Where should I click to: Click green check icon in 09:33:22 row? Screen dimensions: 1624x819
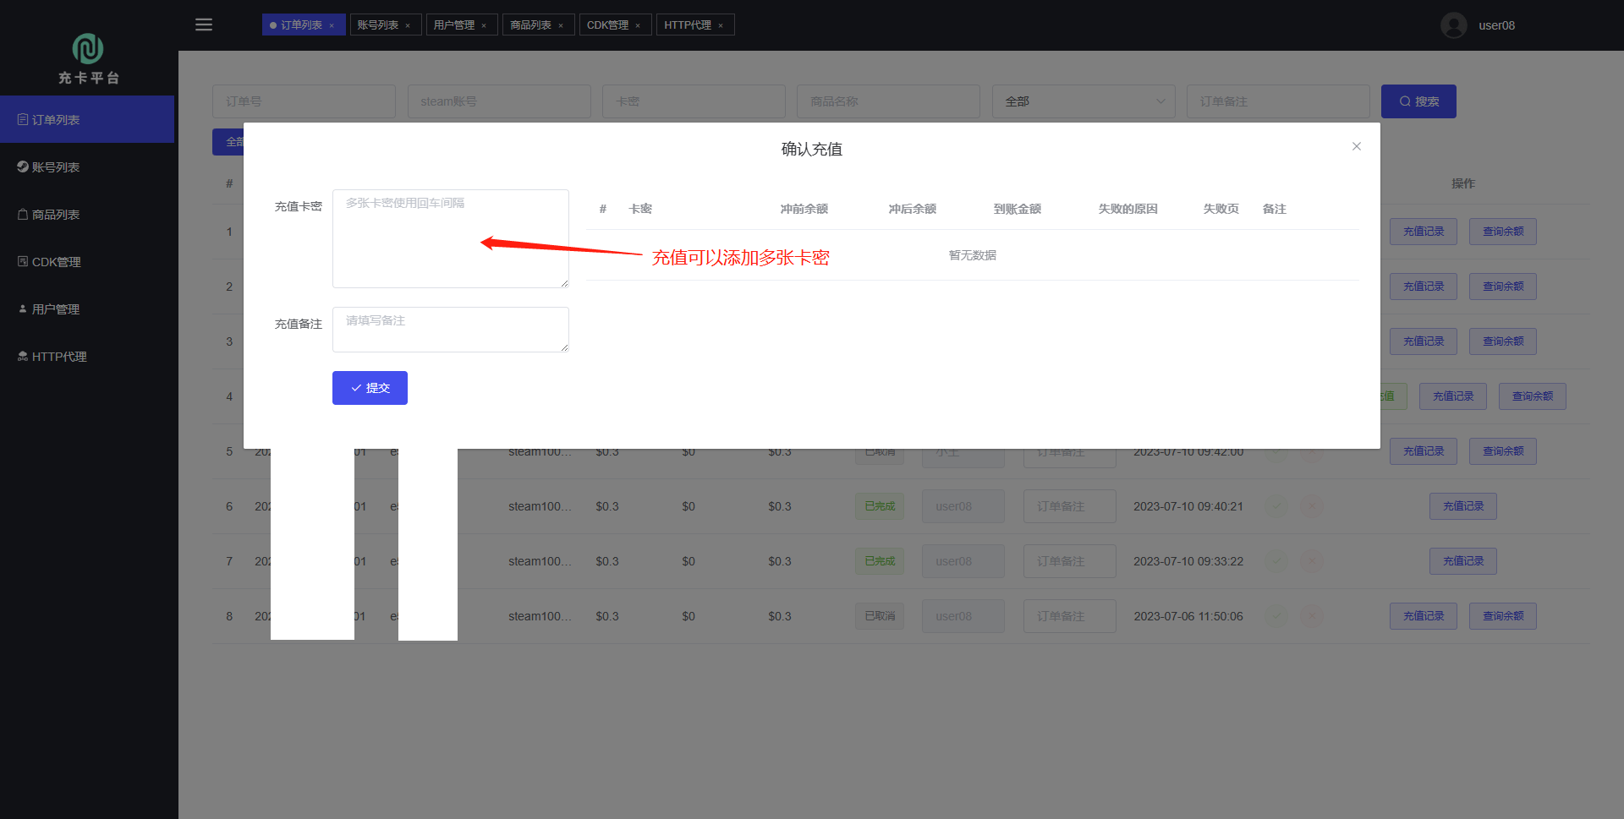coord(1276,561)
